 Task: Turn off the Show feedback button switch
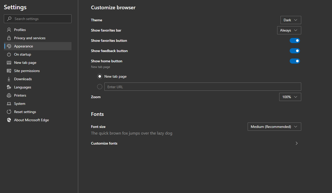tap(295, 51)
